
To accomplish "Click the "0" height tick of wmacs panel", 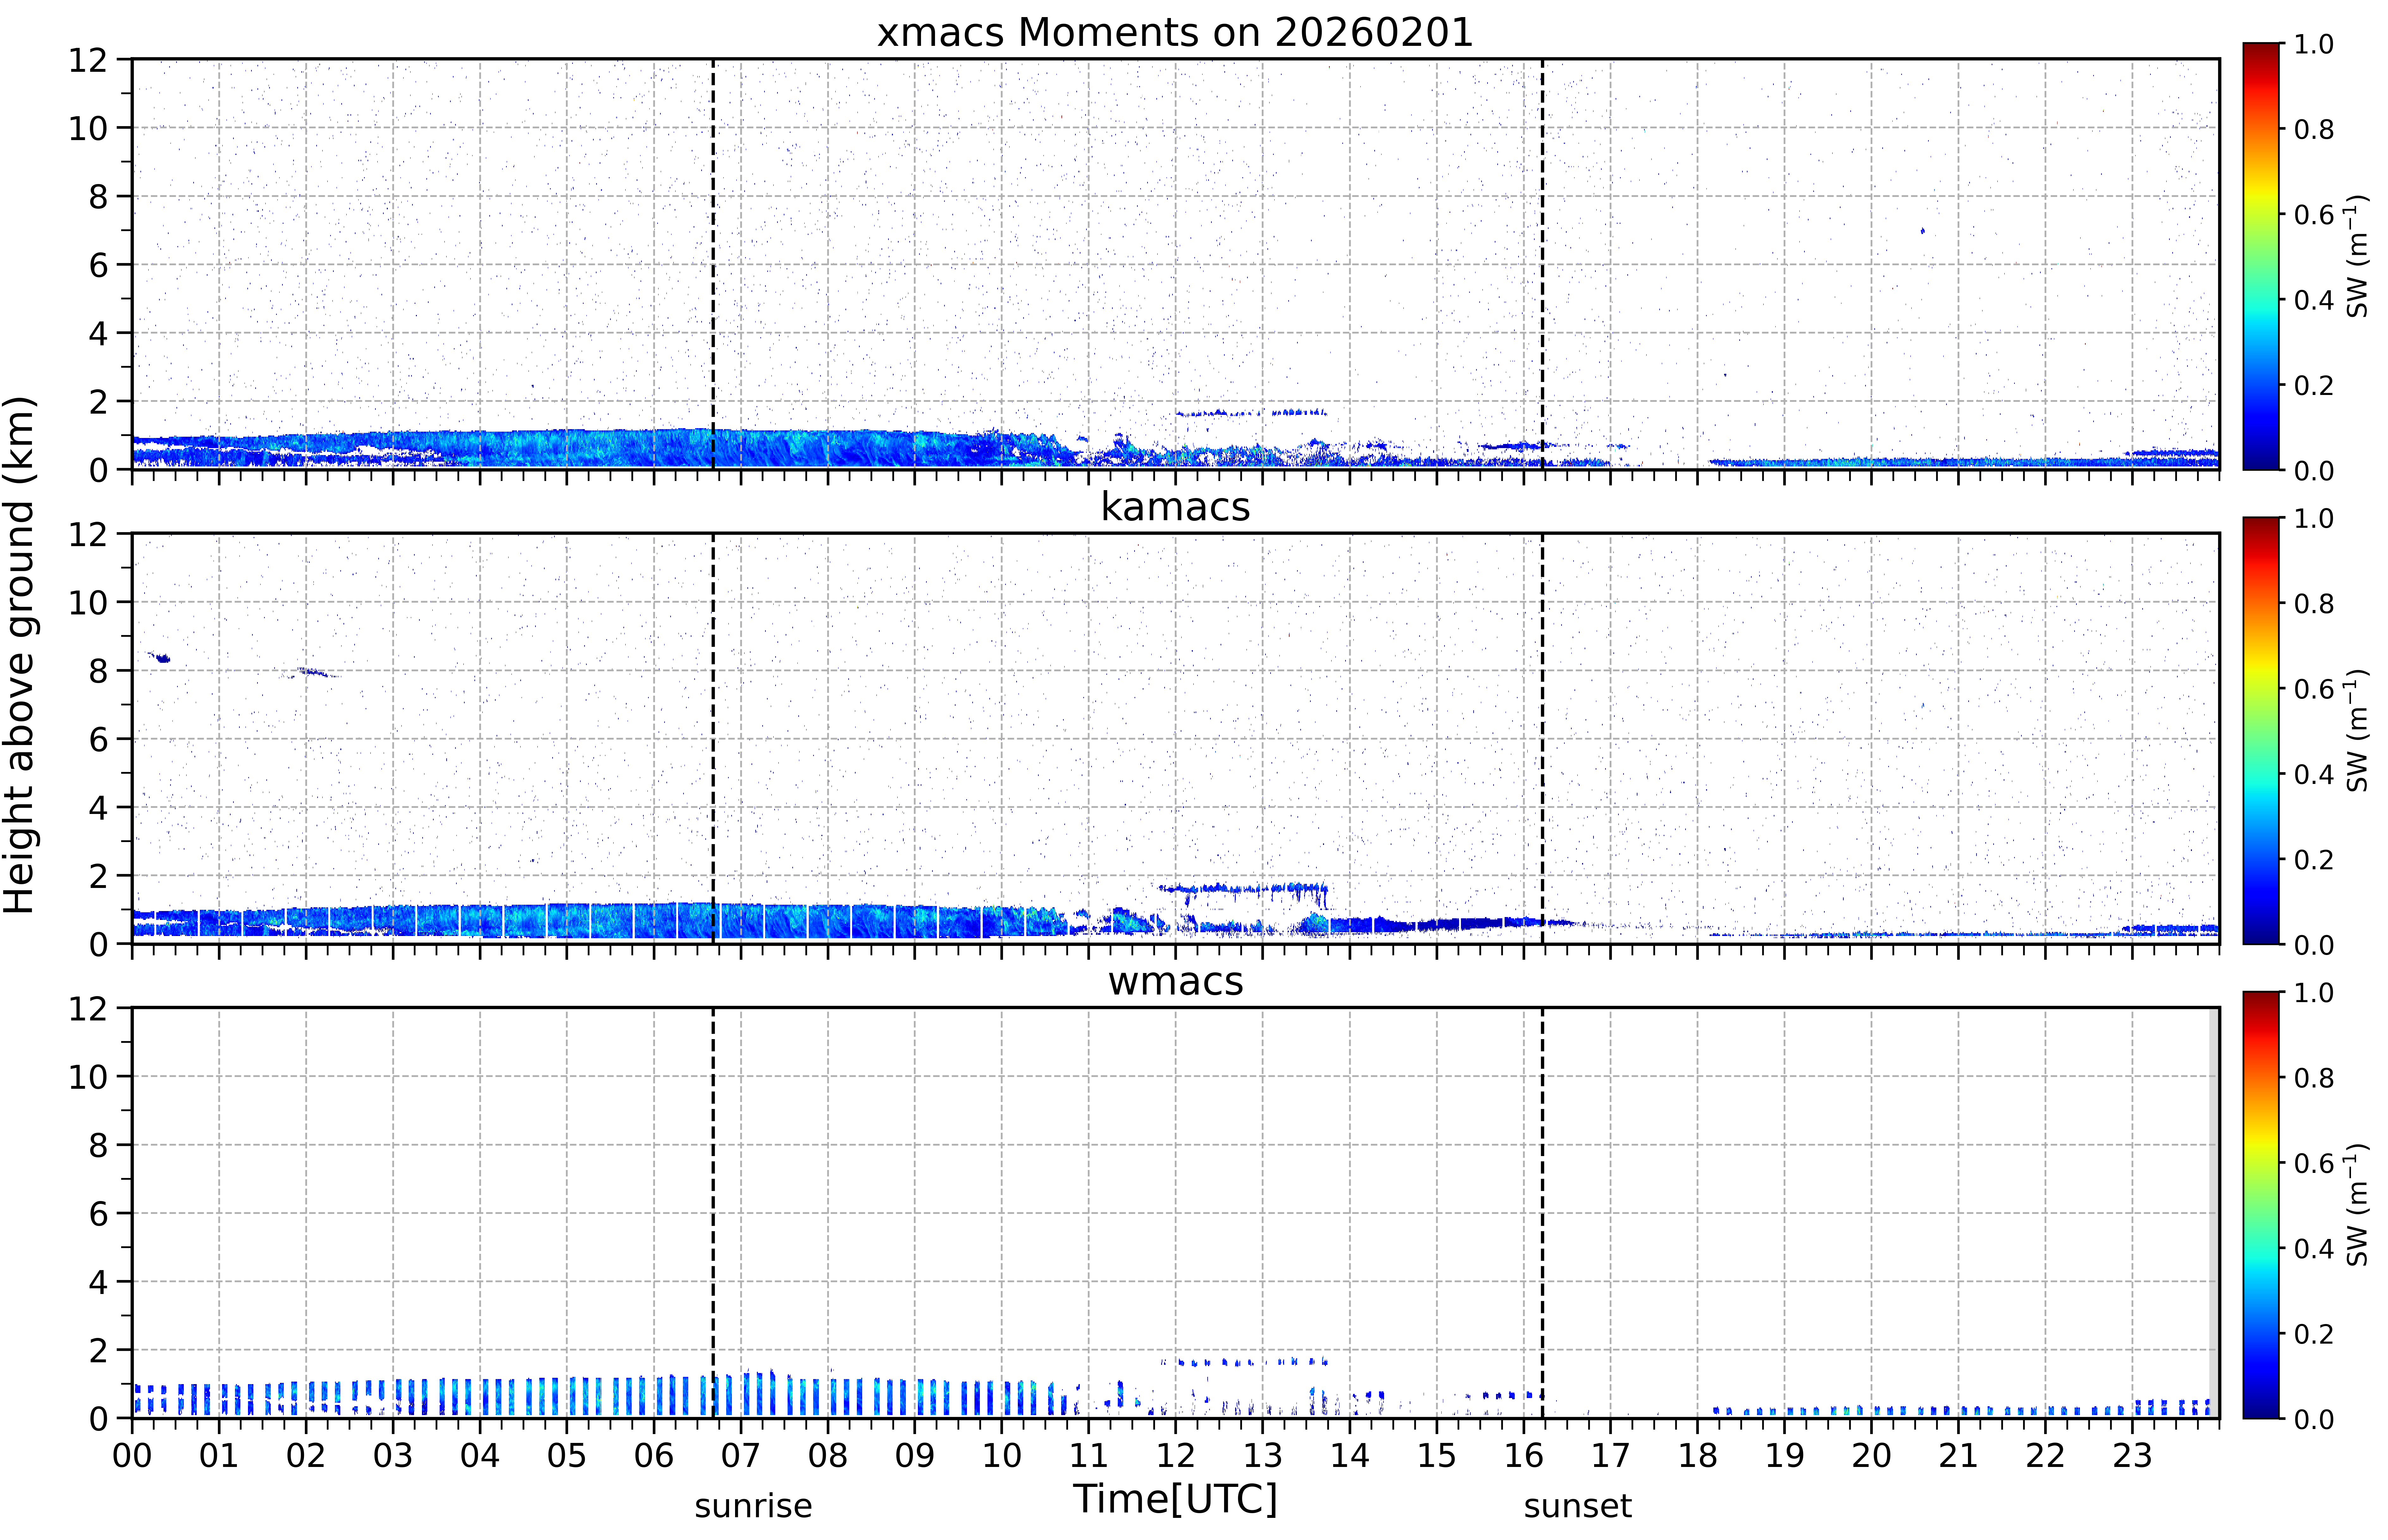I will (98, 1419).
